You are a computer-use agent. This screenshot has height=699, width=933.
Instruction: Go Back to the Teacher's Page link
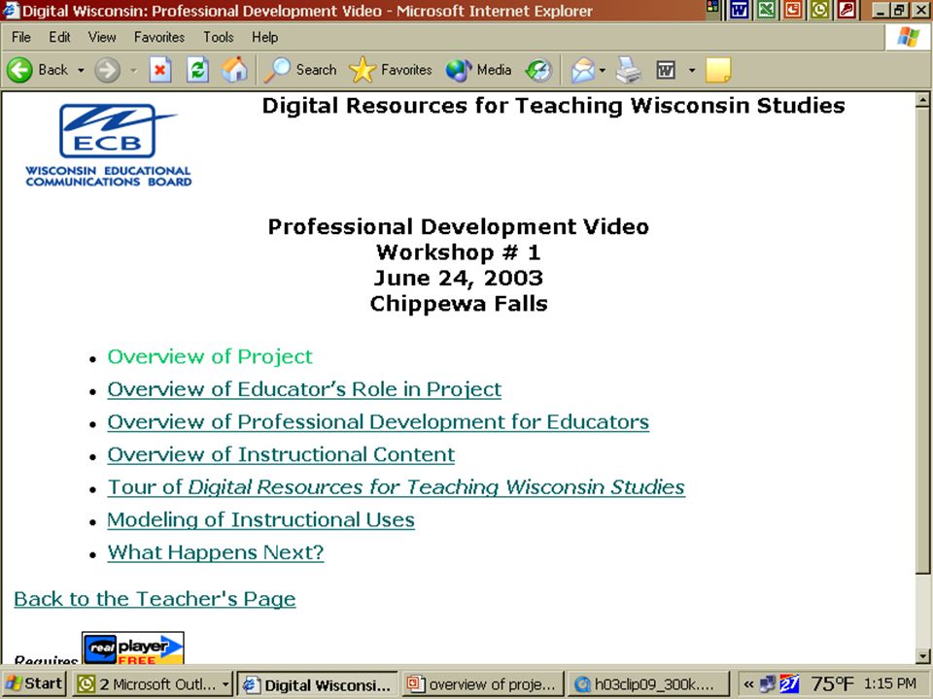pyautogui.click(x=155, y=599)
